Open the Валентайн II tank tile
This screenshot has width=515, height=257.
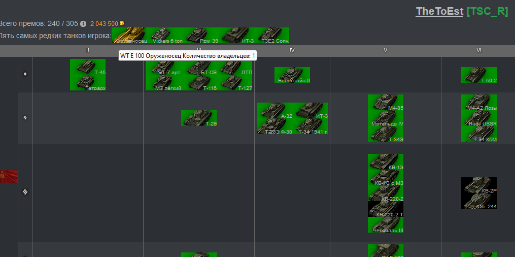(292, 75)
